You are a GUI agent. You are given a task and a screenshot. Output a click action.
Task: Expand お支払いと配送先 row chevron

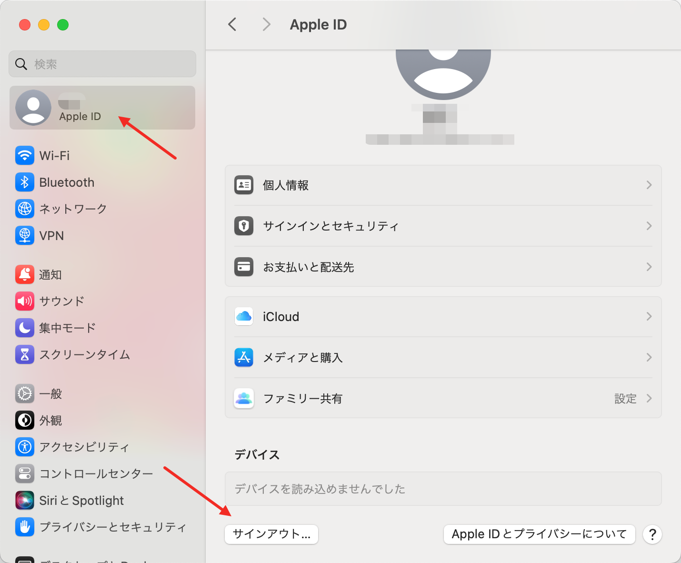click(x=649, y=267)
